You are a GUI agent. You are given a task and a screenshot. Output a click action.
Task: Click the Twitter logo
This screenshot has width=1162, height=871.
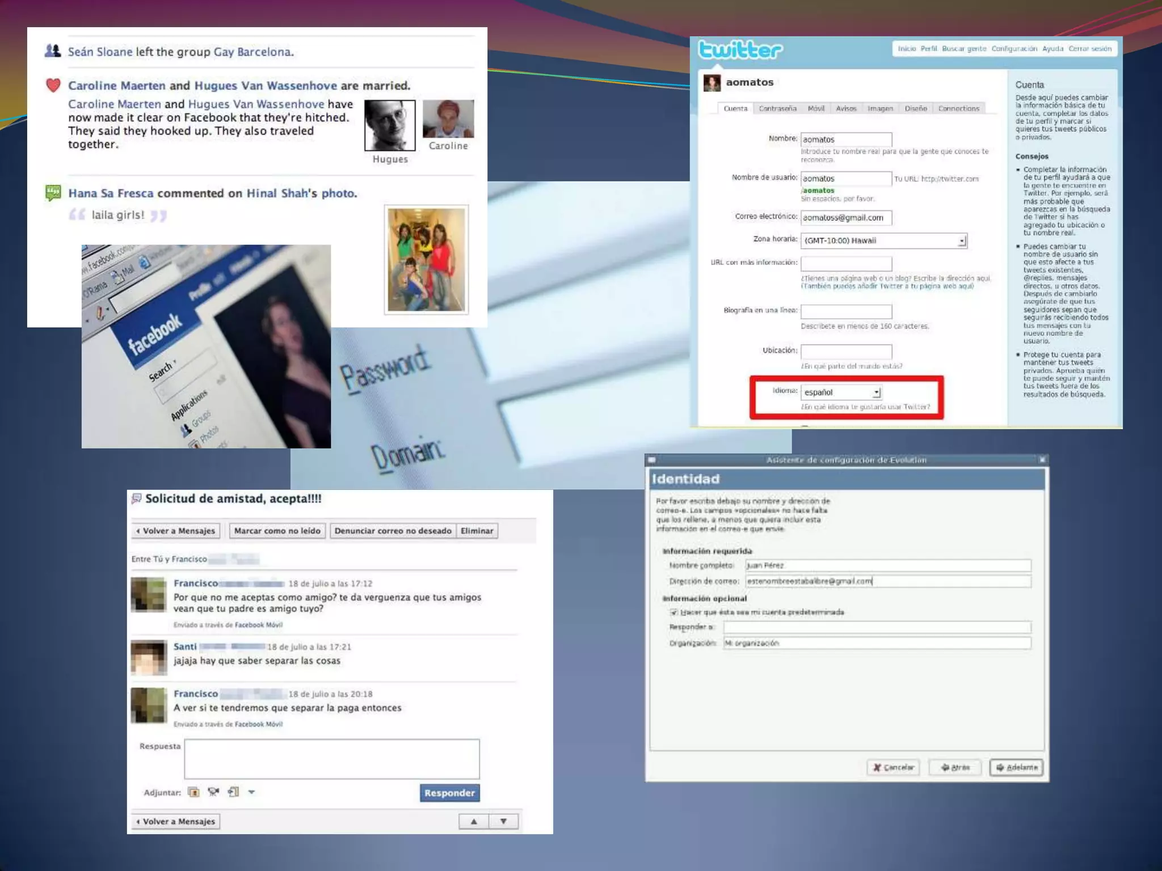coord(740,50)
